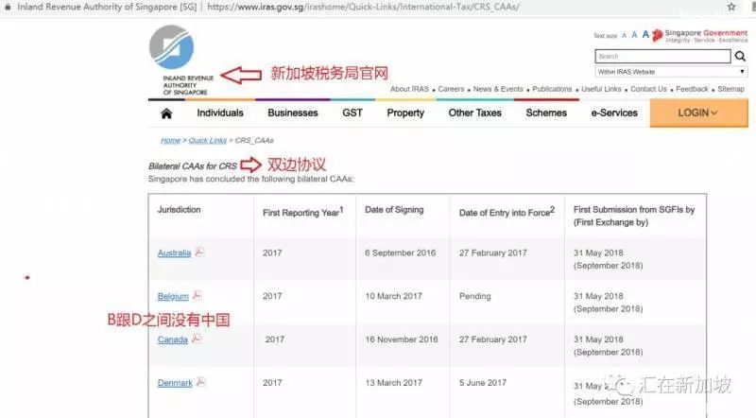This screenshot has height=418, width=756.
Task: Open the Businesses menu
Action: [x=293, y=113]
